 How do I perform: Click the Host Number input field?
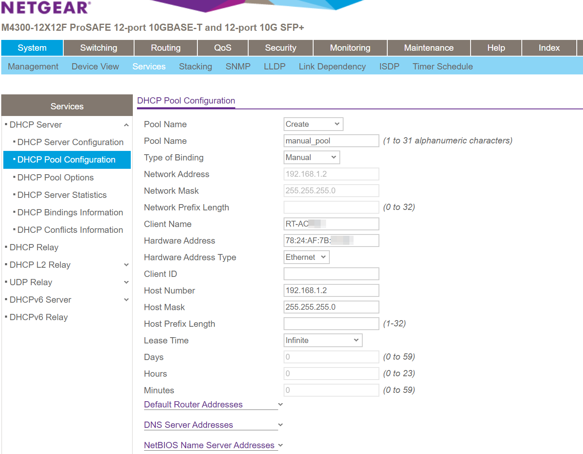tap(331, 290)
